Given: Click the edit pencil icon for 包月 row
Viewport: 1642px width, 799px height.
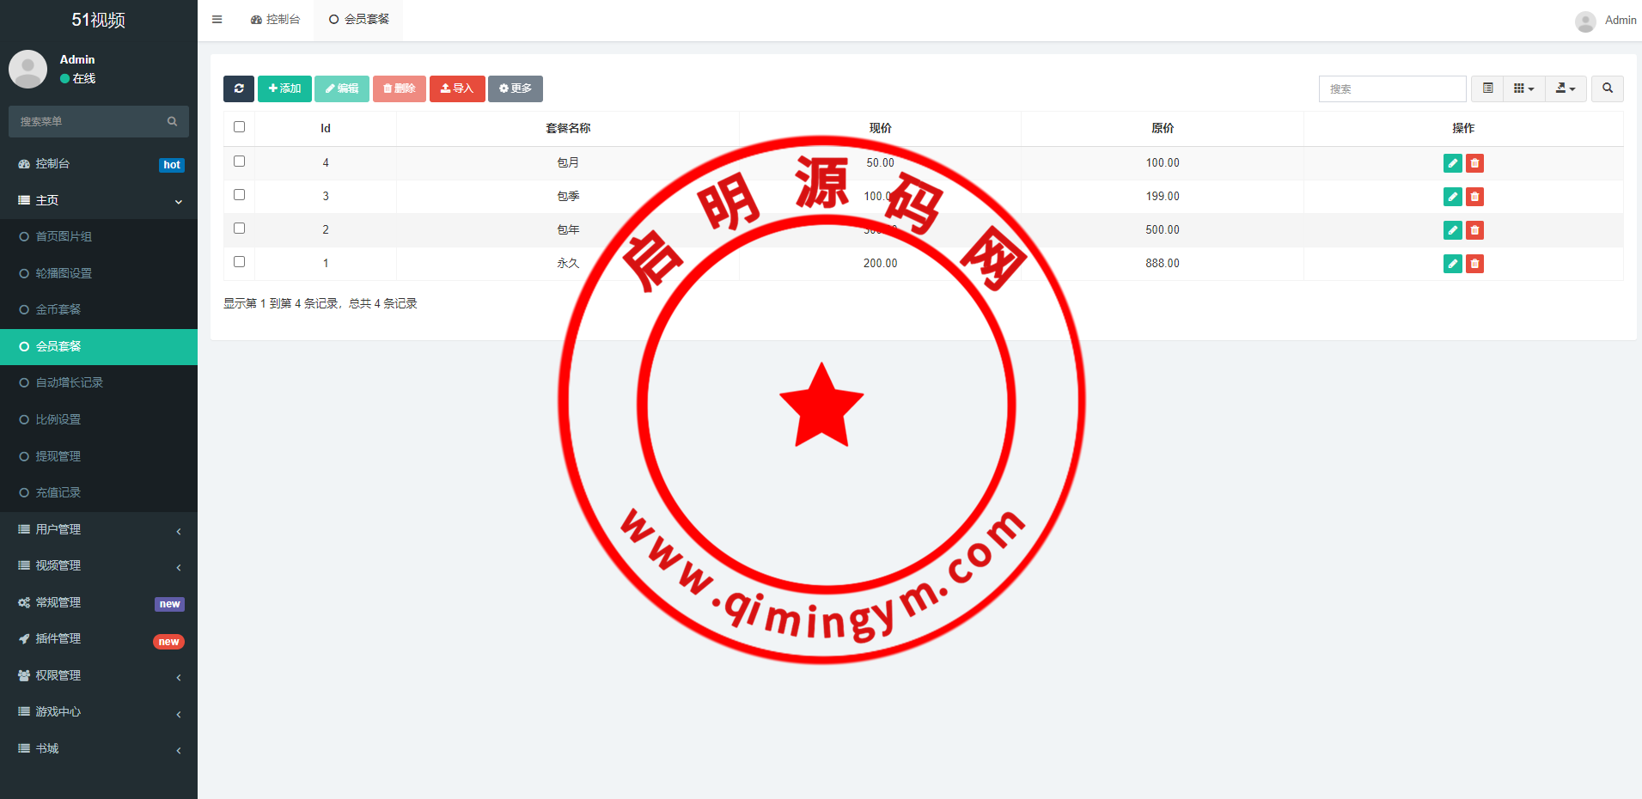Looking at the screenshot, I should (1452, 163).
